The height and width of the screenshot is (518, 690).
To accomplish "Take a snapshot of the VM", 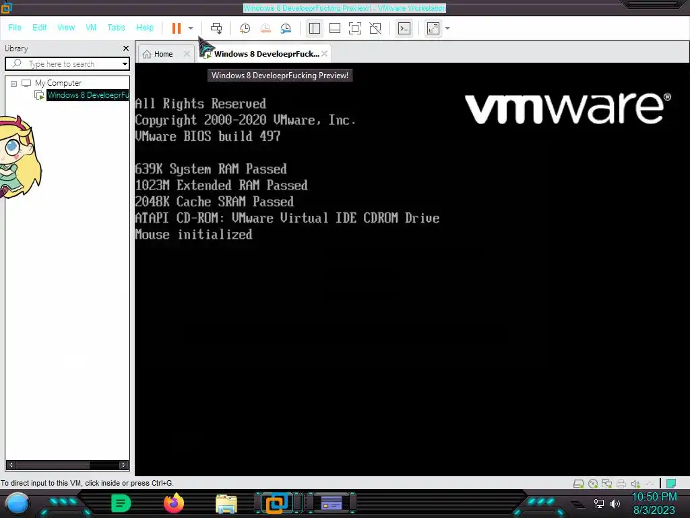I will pyautogui.click(x=245, y=28).
